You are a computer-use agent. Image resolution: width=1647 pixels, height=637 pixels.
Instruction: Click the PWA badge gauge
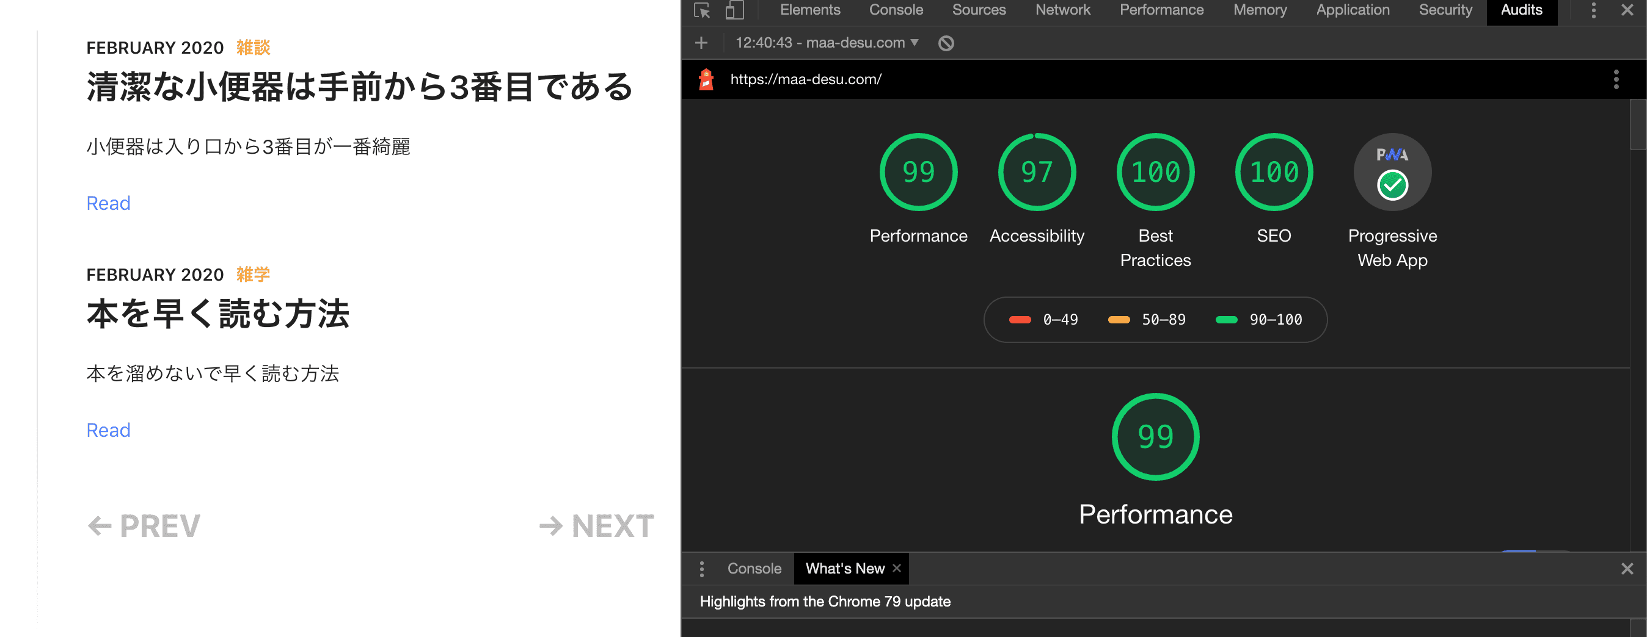point(1392,172)
